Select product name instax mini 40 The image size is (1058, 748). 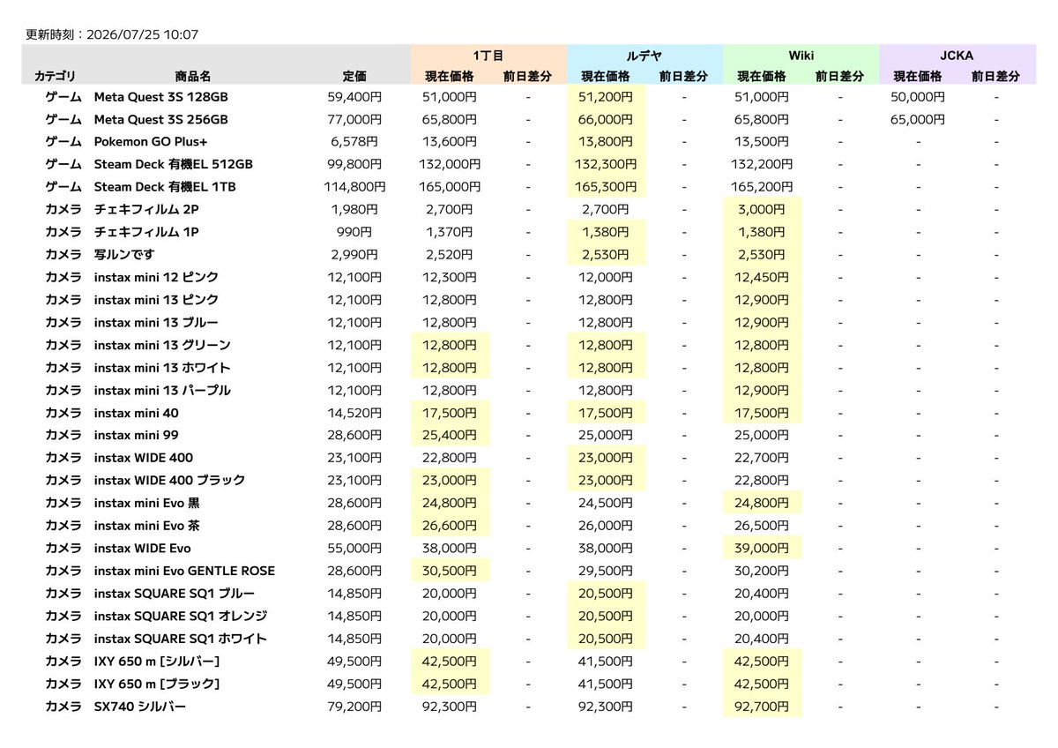click(137, 413)
